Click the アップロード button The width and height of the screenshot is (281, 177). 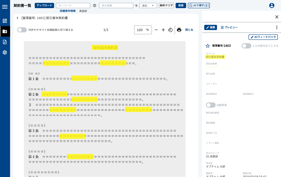coord(44,5)
